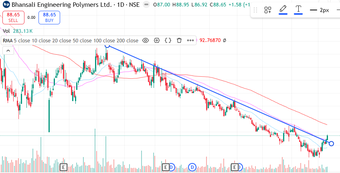
Task: Open the RMA legend more options dots
Action: 190,40
